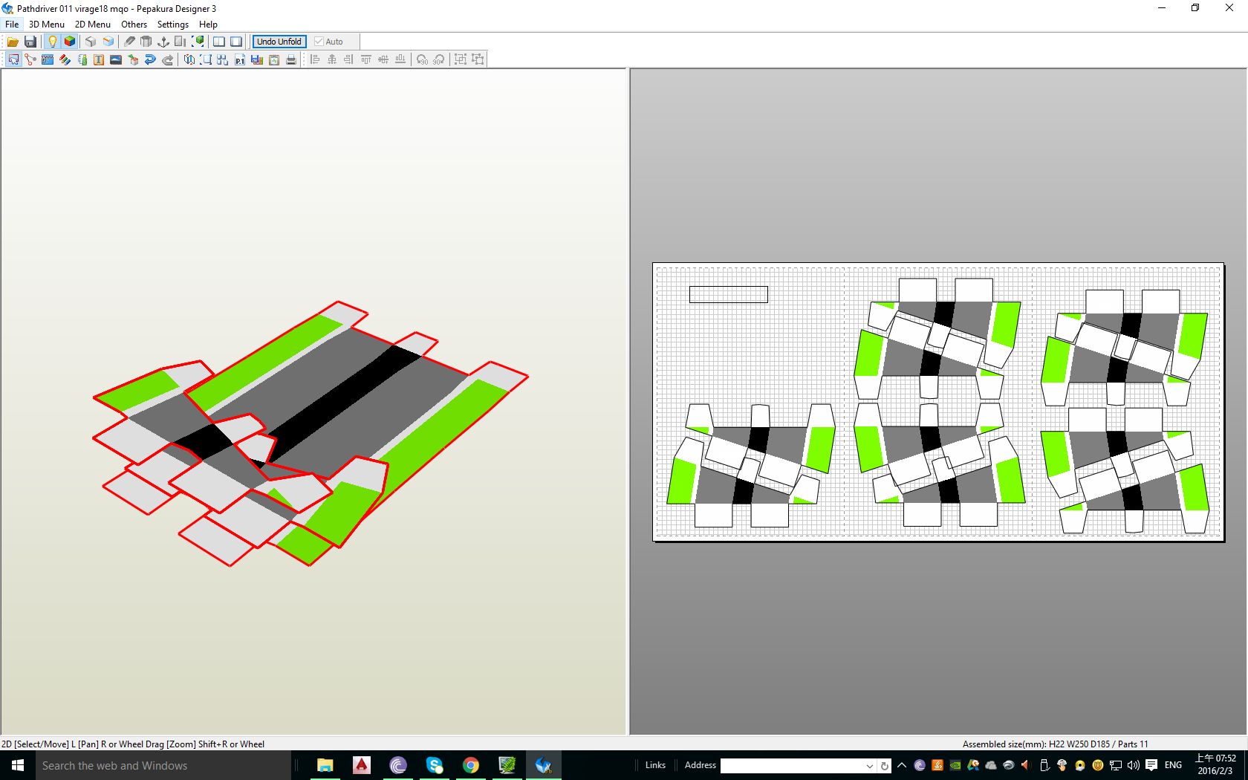Viewport: 1248px width, 780px height.
Task: Select the anchor tool icon in toolbar
Action: click(163, 42)
